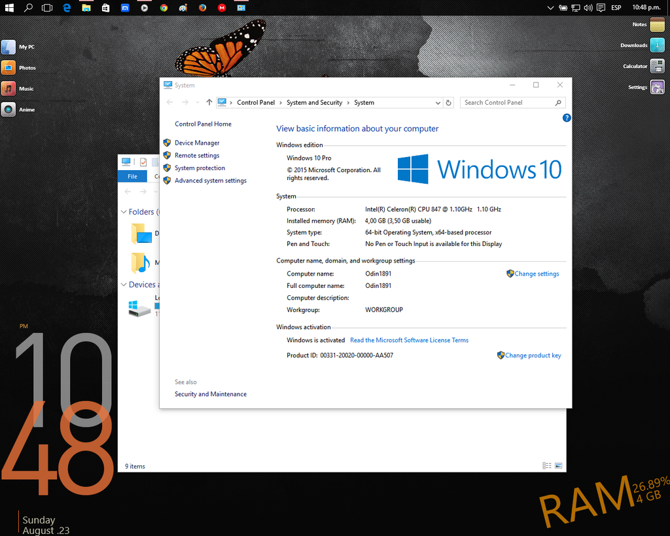
Task: Open Task View from the taskbar
Action: click(x=47, y=8)
